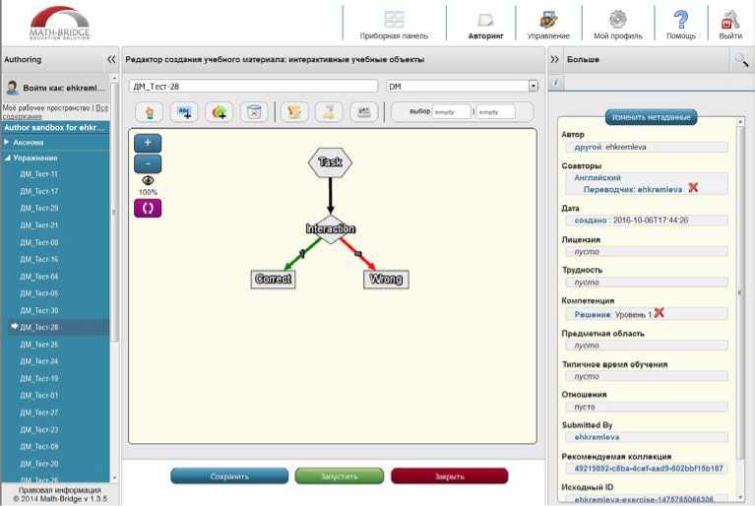Remove the Переводчик ehkremleva co-author
The image size is (755, 506).
(693, 188)
